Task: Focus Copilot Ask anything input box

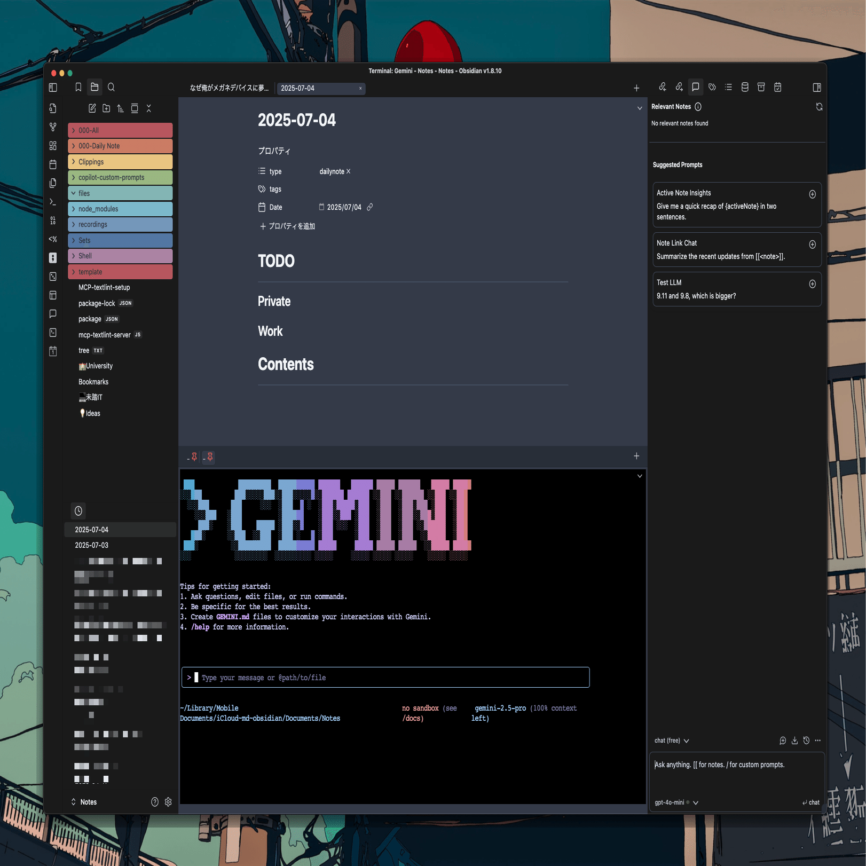Action: point(737,773)
